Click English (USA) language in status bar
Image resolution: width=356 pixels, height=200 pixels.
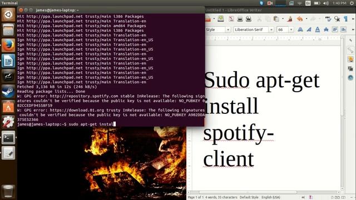[x=271, y=197]
